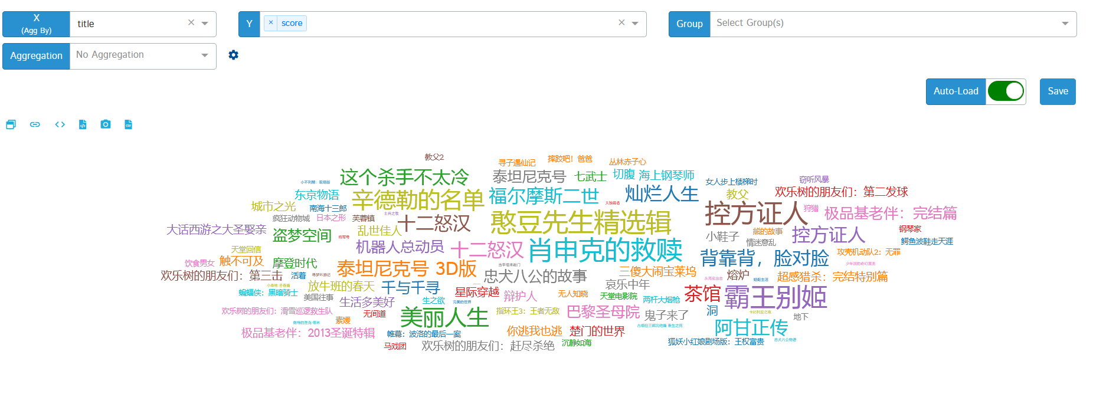1093x417 pixels.
Task: Click word '鬼子来了' in cloud
Action: pos(666,315)
